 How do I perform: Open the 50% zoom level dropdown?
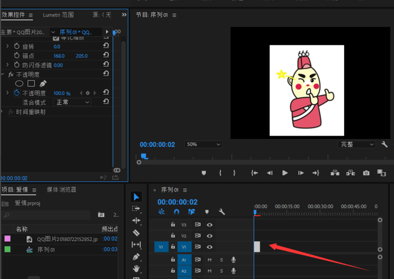[x=203, y=144]
